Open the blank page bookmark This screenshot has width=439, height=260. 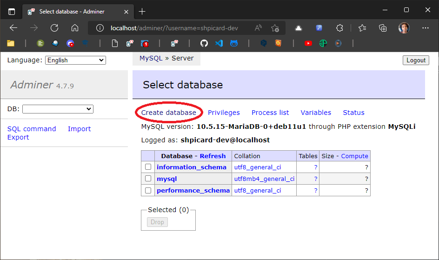115,43
